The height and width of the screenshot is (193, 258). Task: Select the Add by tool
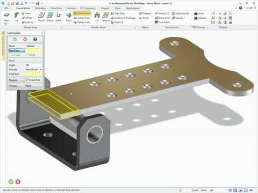pos(27,23)
